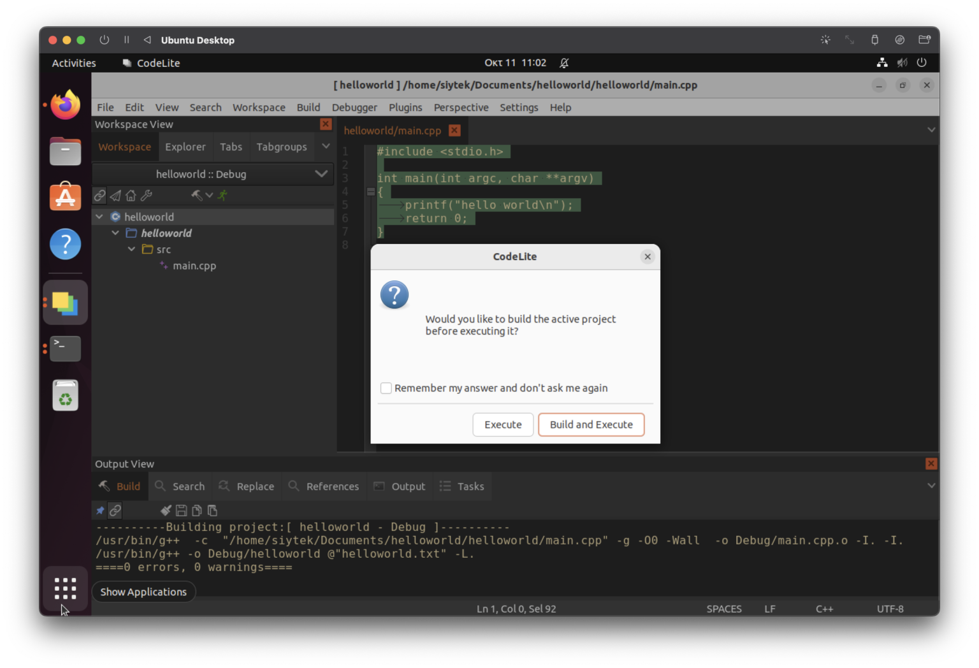Copy build output using the copy icon
Screen dimensions: 979x668
(x=196, y=510)
